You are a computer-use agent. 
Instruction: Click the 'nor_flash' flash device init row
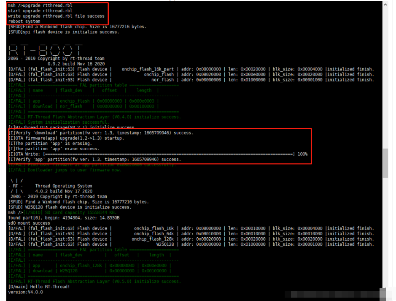(x=191, y=80)
